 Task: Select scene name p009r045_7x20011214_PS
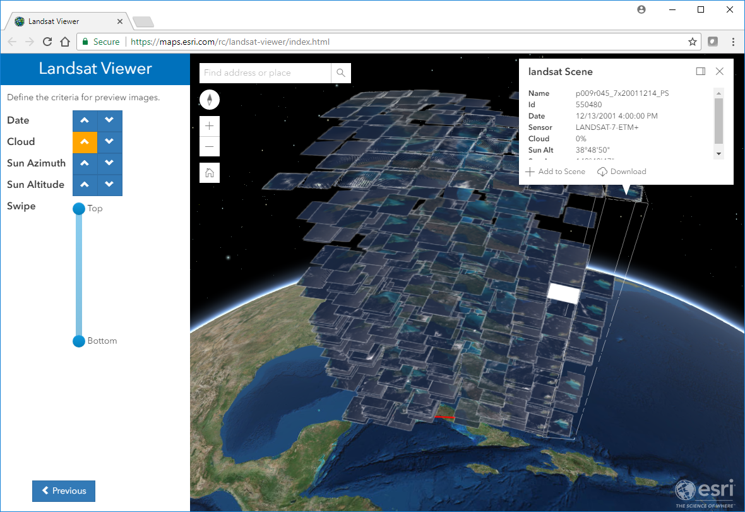(x=622, y=93)
